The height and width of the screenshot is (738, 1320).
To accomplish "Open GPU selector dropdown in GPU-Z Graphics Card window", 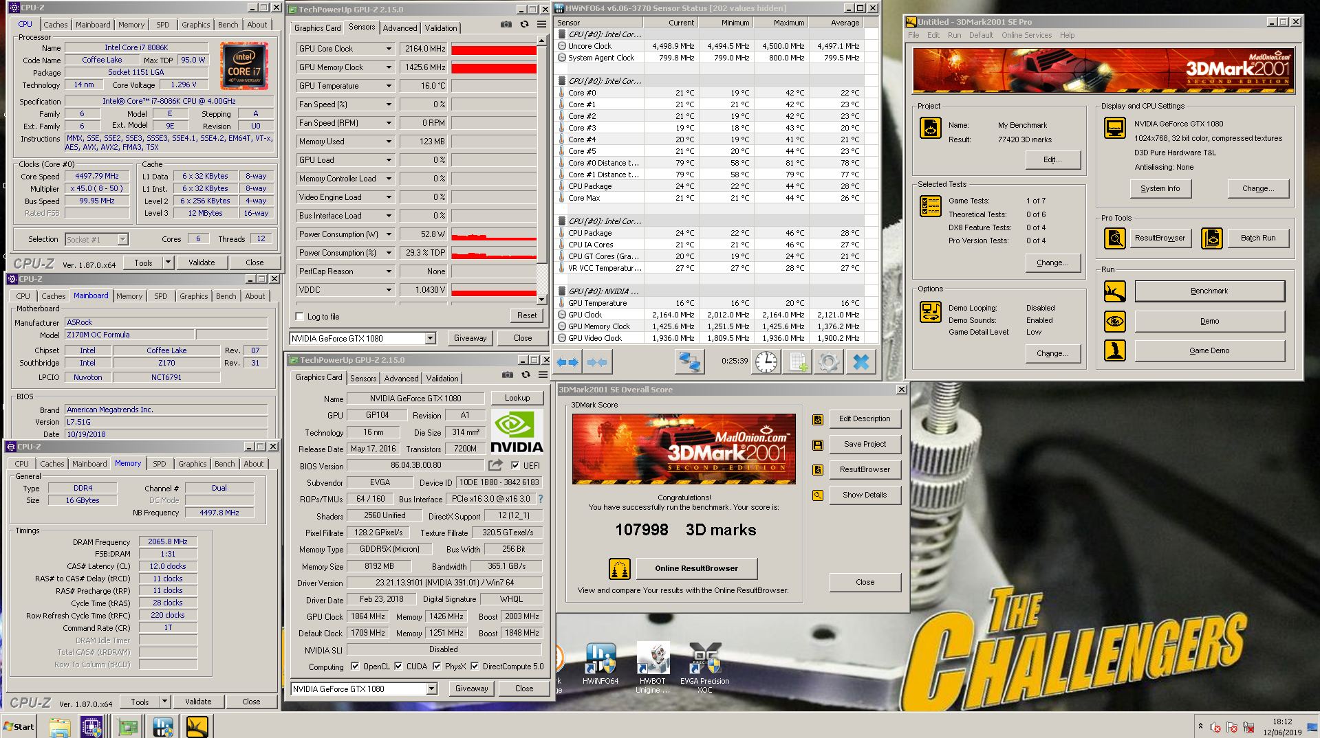I will pos(431,689).
